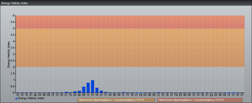The width and height of the screenshot is (252, 103).
Task: Click the value 6 on the y-axis
Action: tap(13, 15)
